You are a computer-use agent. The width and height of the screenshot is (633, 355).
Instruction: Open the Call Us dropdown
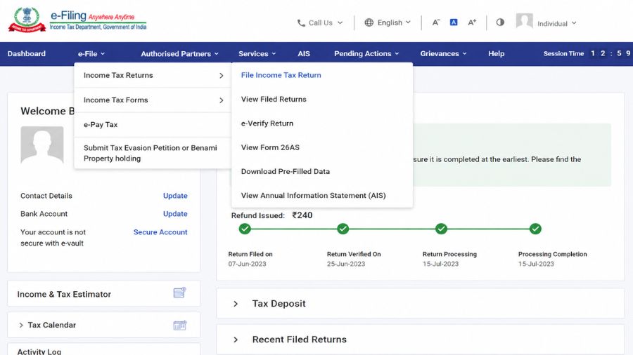(x=320, y=23)
